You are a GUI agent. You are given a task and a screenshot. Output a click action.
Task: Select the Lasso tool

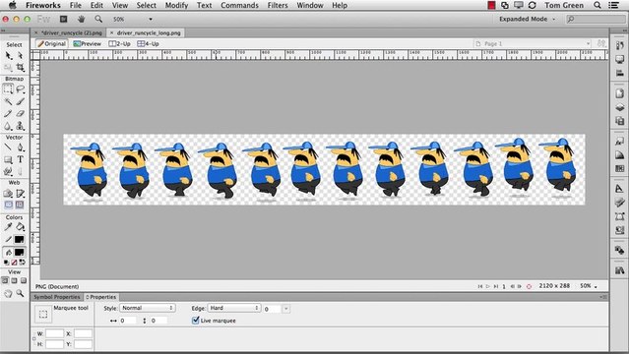[x=20, y=89]
